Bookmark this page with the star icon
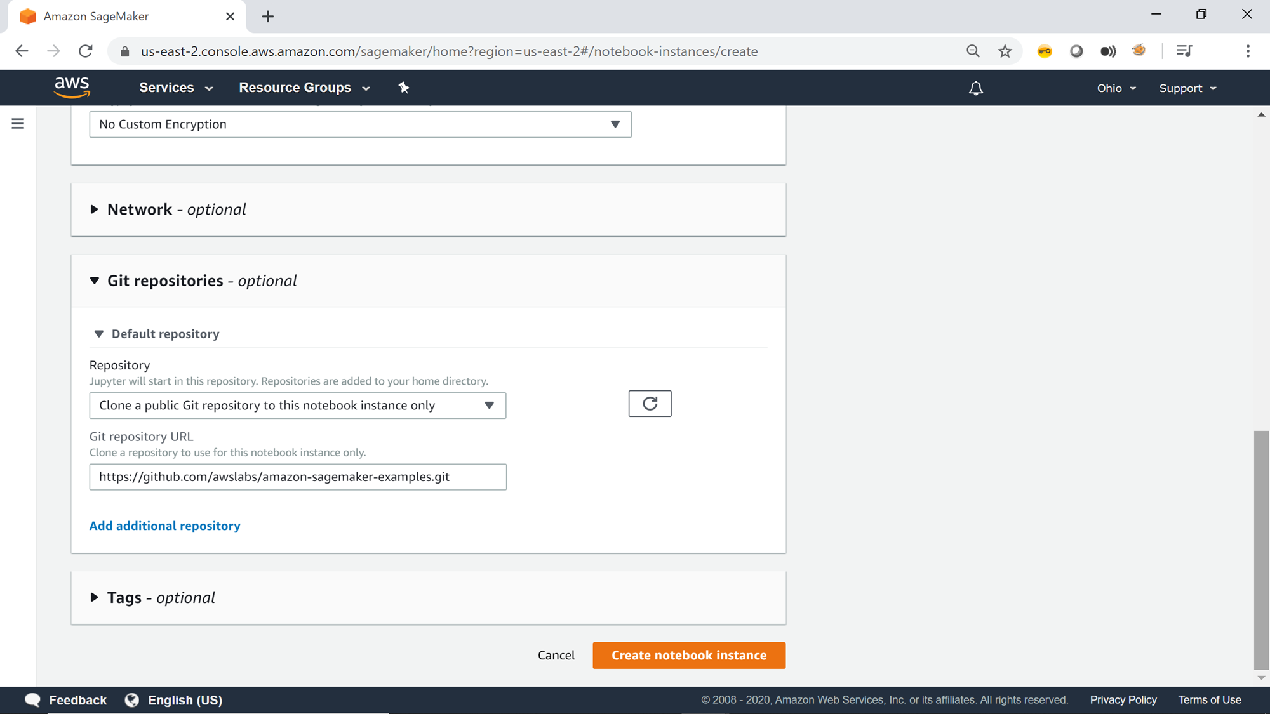 pos(1005,51)
